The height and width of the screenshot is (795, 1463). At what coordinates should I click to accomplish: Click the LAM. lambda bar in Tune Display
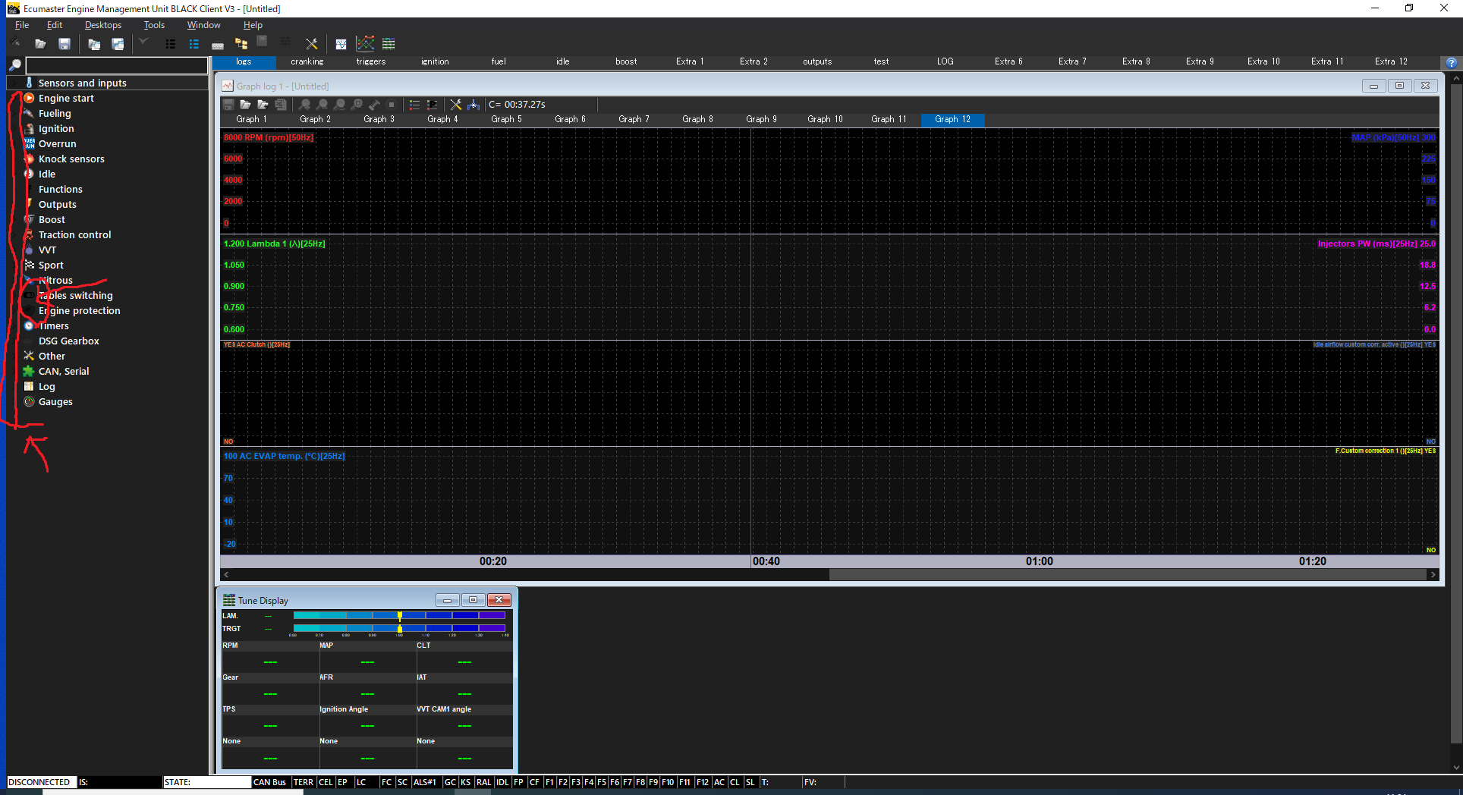click(x=399, y=615)
